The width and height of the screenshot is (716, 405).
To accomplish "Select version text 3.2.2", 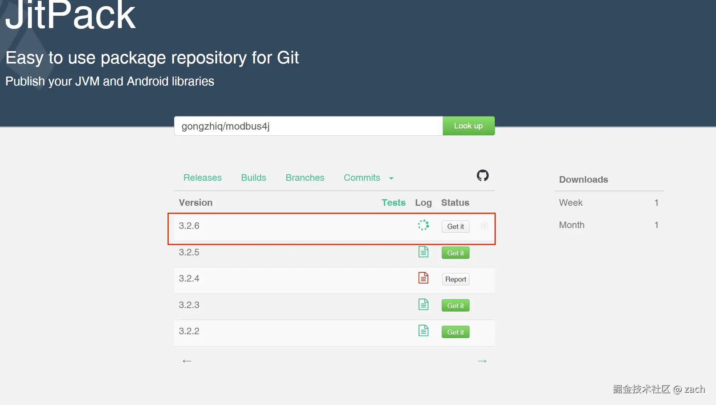I will coord(189,331).
